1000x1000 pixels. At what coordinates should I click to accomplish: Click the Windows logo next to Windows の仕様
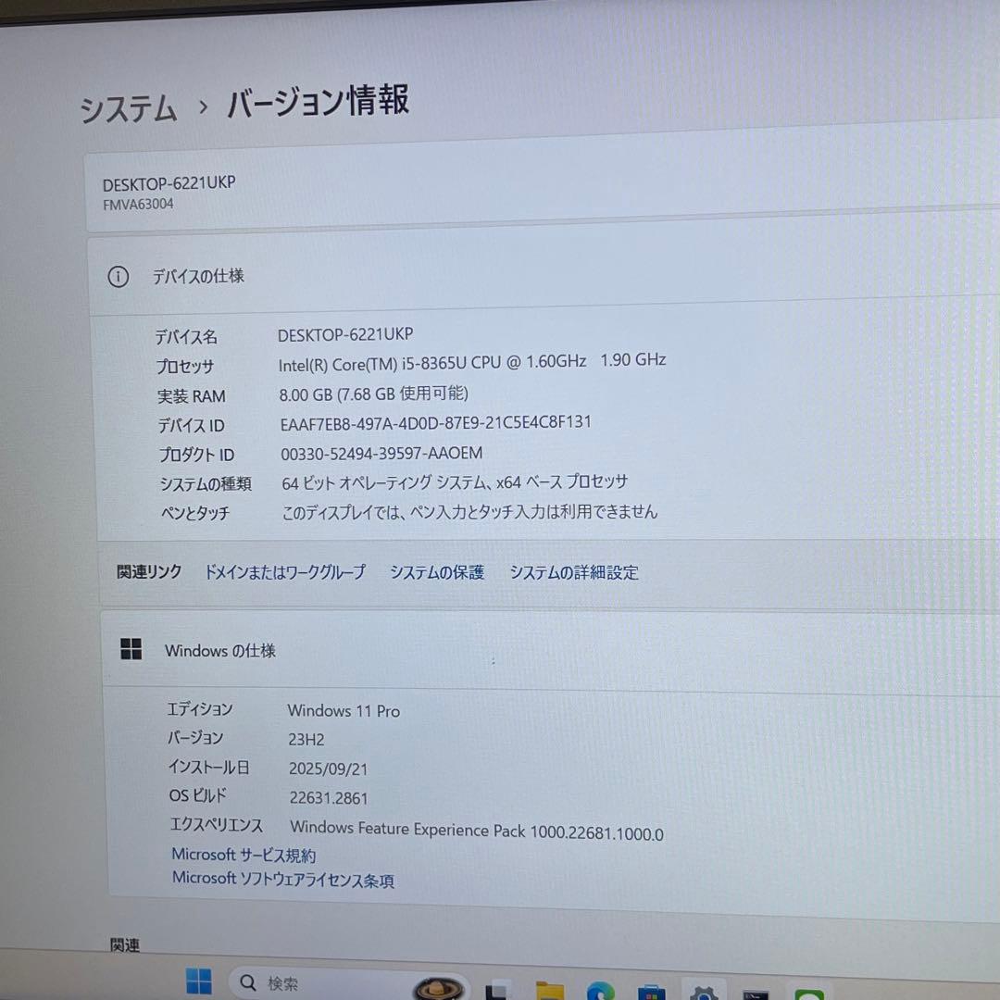pos(131,649)
